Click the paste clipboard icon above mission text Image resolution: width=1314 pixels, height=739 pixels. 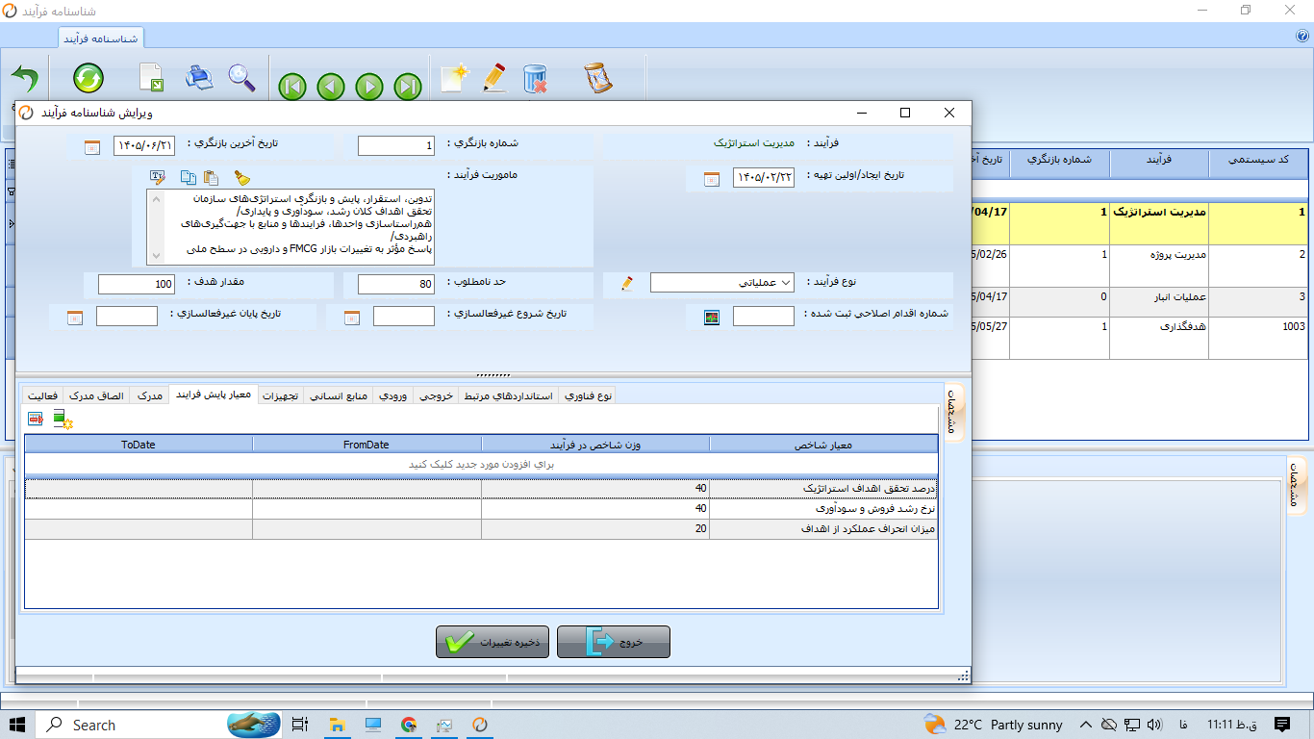(211, 177)
